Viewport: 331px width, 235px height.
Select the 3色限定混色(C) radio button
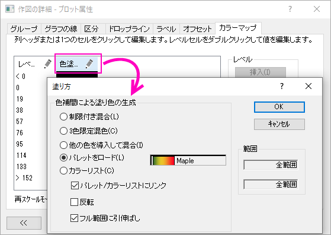click(63, 131)
